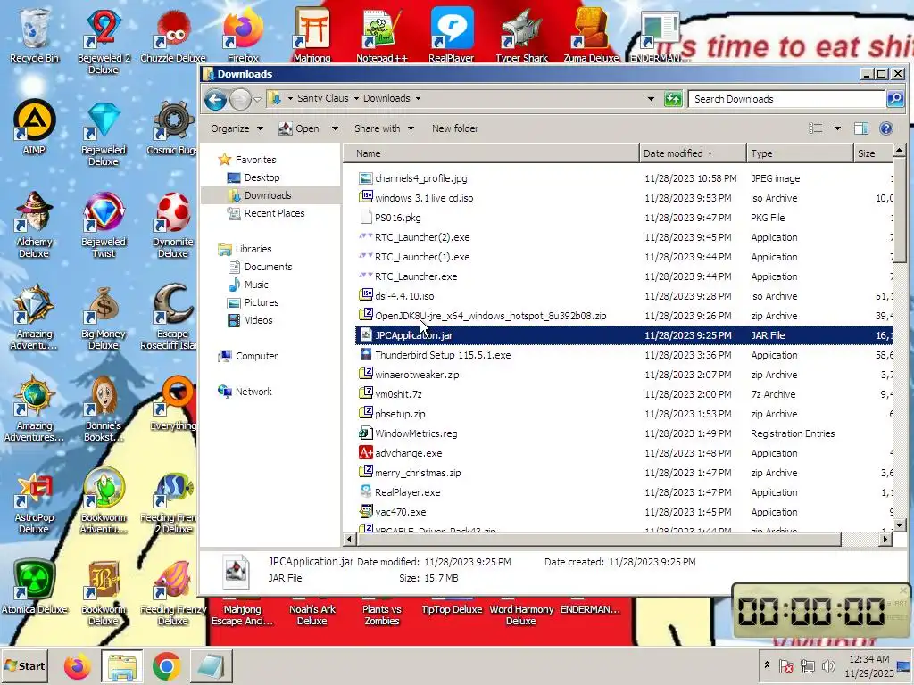Open Documents library in navigation pane
The height and width of the screenshot is (685, 914).
pos(268,267)
